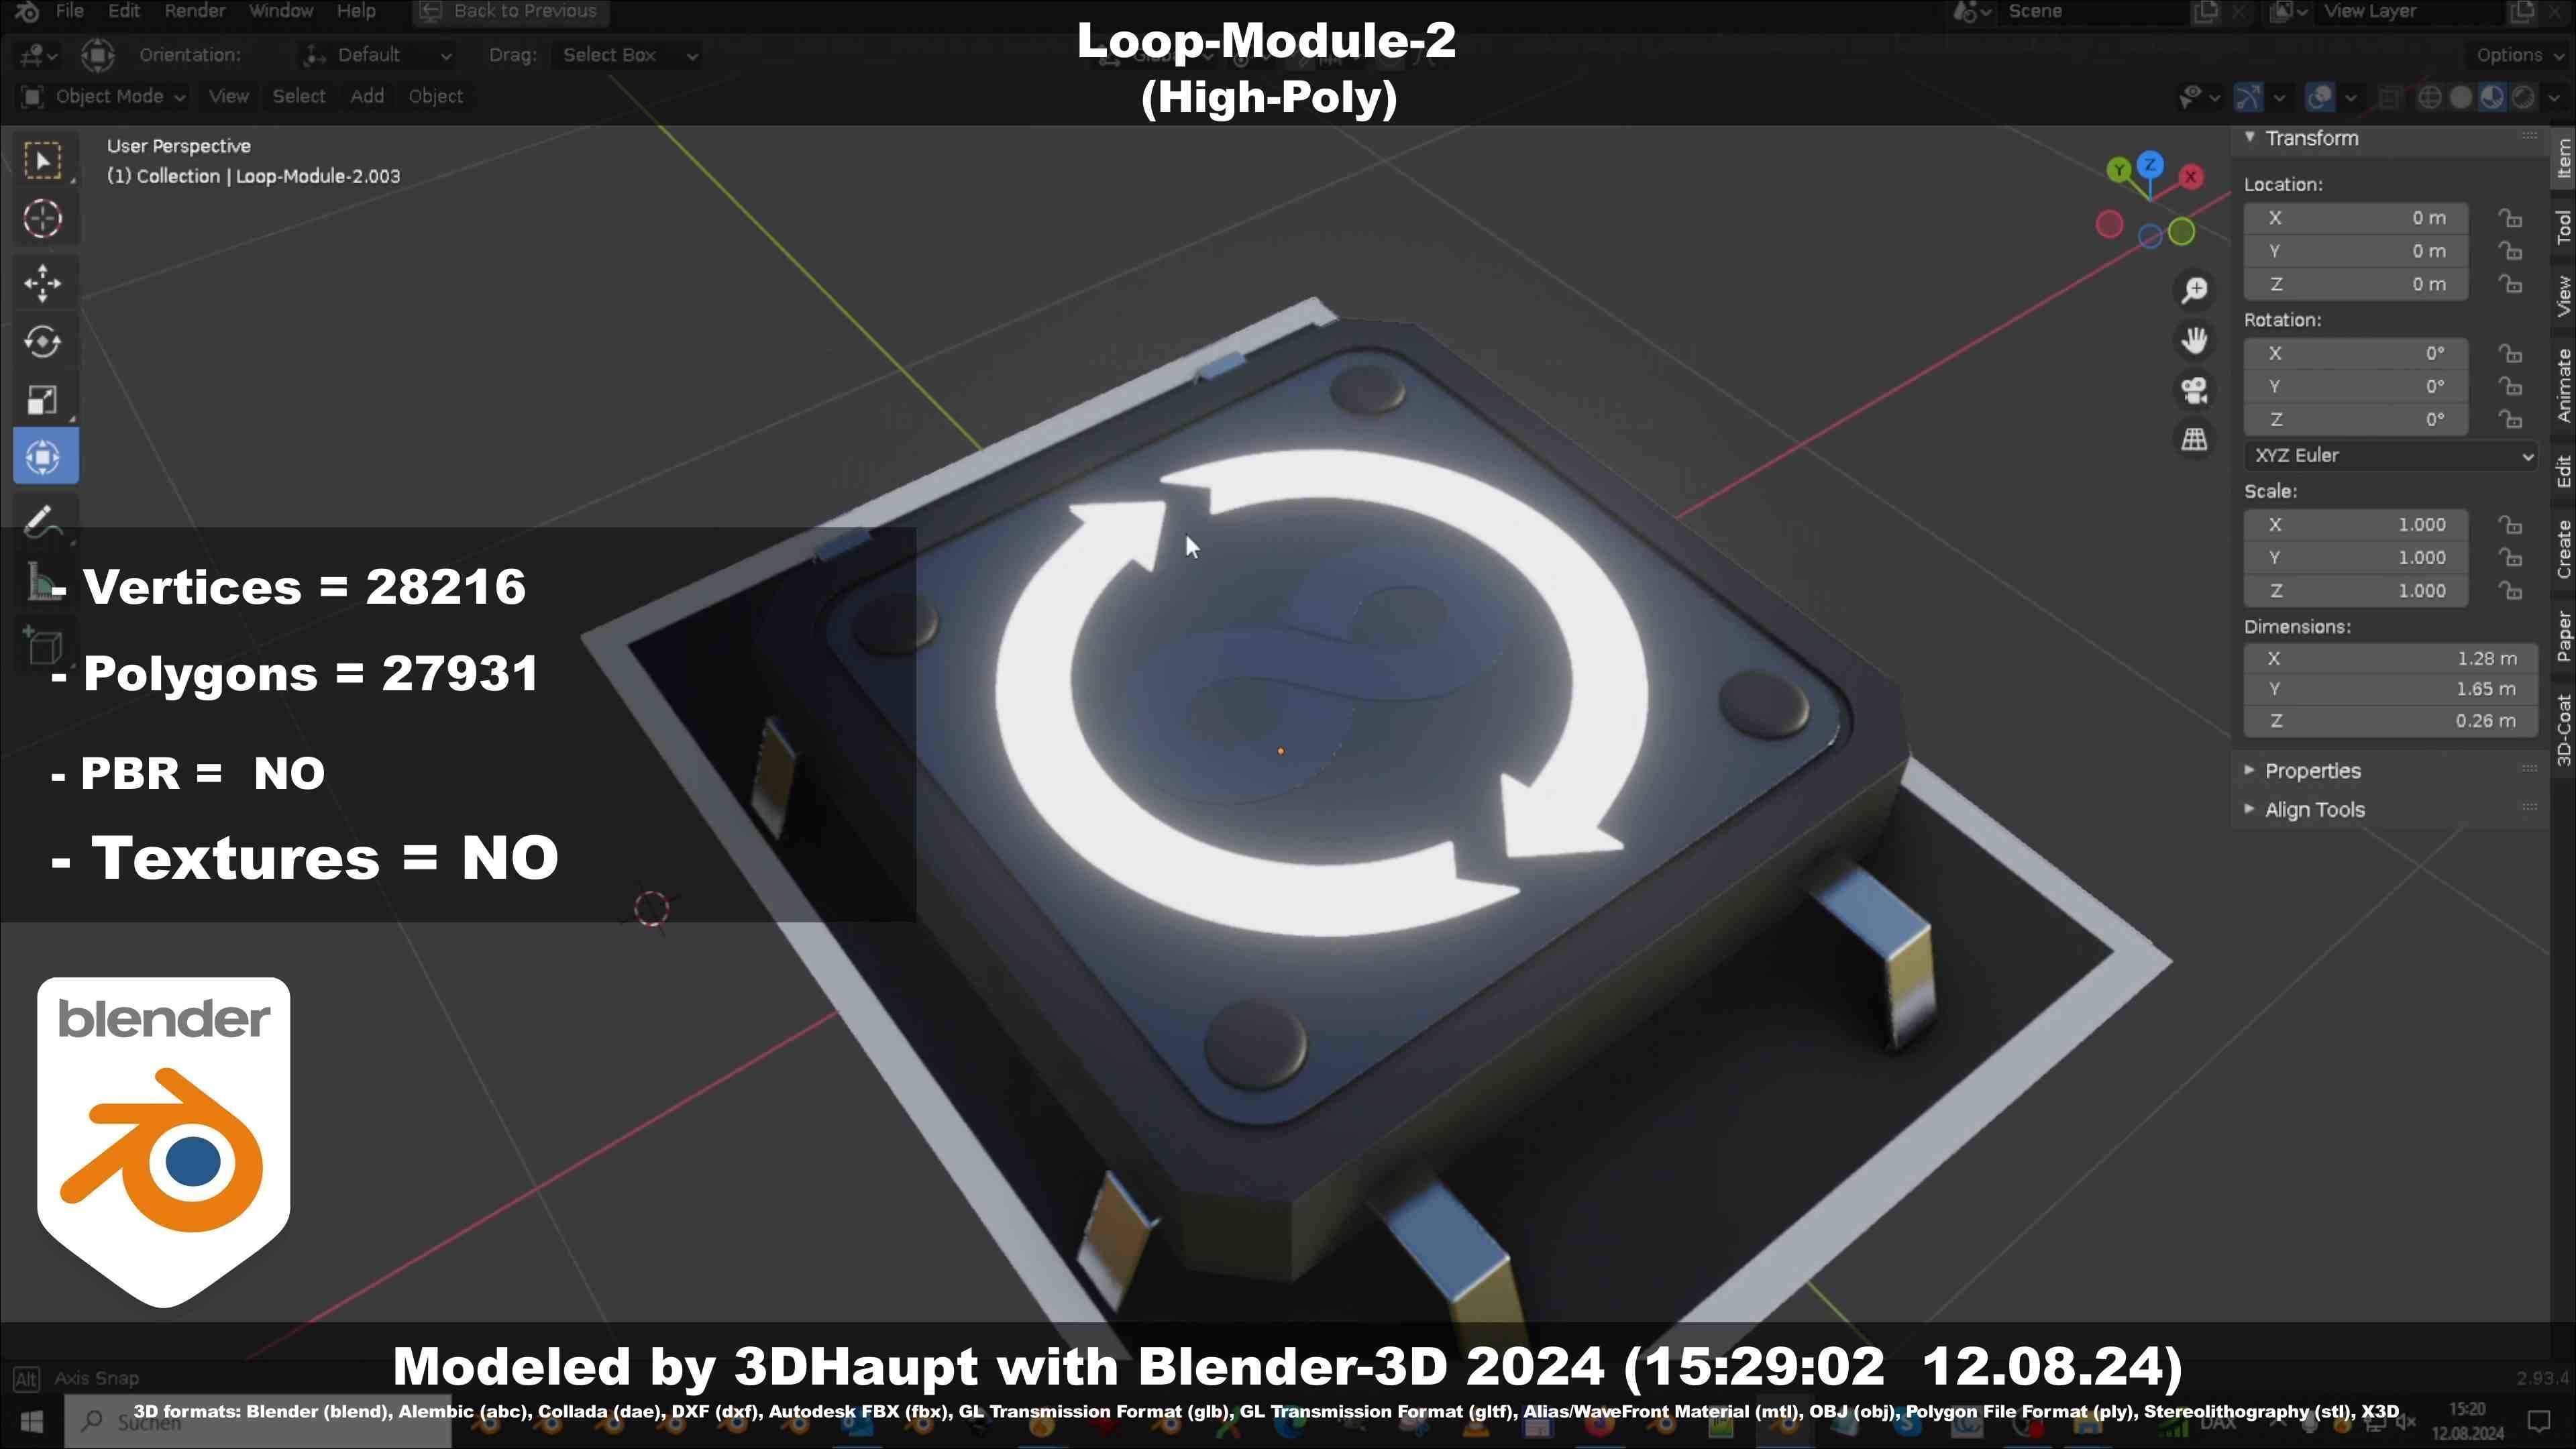2576x1449 pixels.
Task: Switch to Rendered shading
Action: coord(2523,97)
